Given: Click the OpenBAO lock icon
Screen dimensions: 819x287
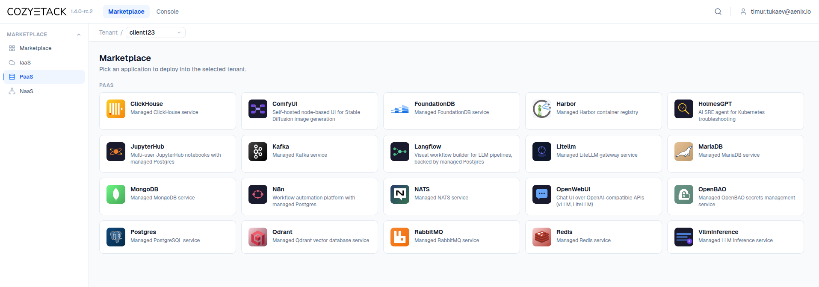Looking at the screenshot, I should click(684, 194).
